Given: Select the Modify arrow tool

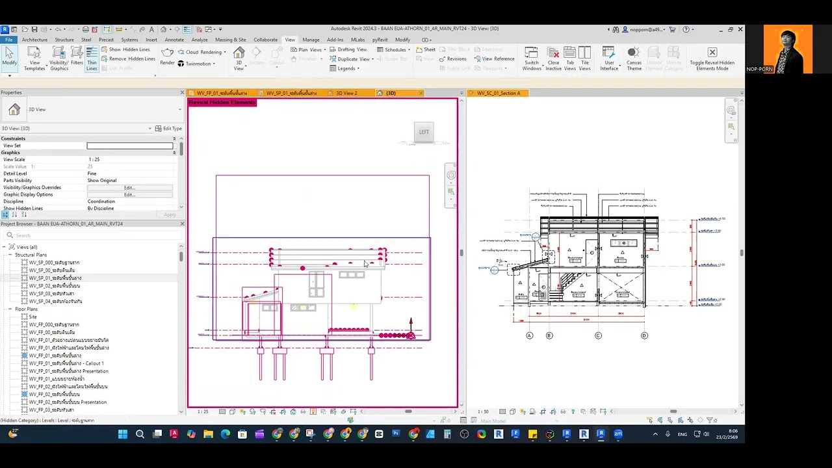Looking at the screenshot, I should [x=9, y=57].
